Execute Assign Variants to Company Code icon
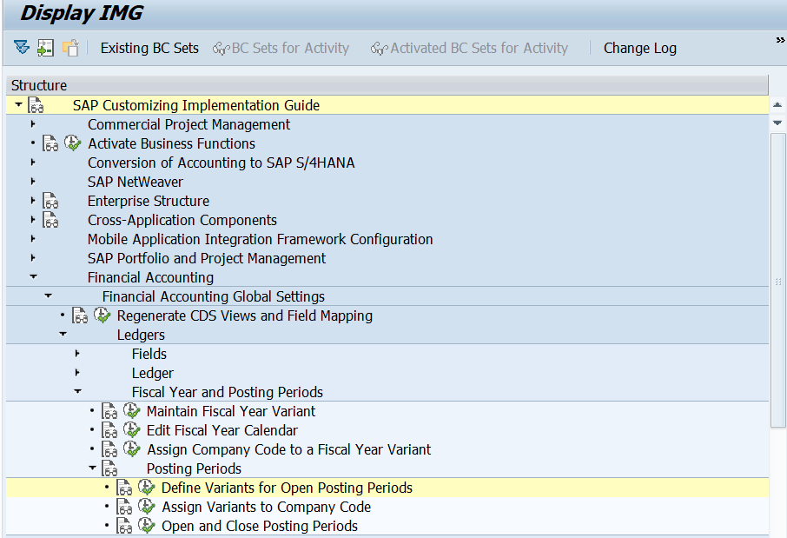 point(147,507)
